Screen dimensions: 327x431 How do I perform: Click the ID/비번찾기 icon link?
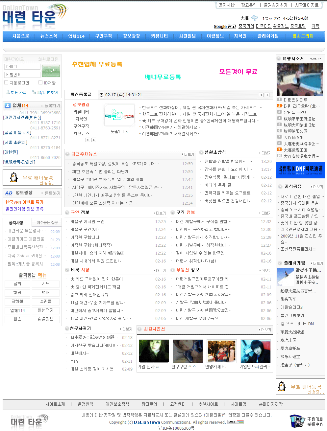click(x=45, y=92)
